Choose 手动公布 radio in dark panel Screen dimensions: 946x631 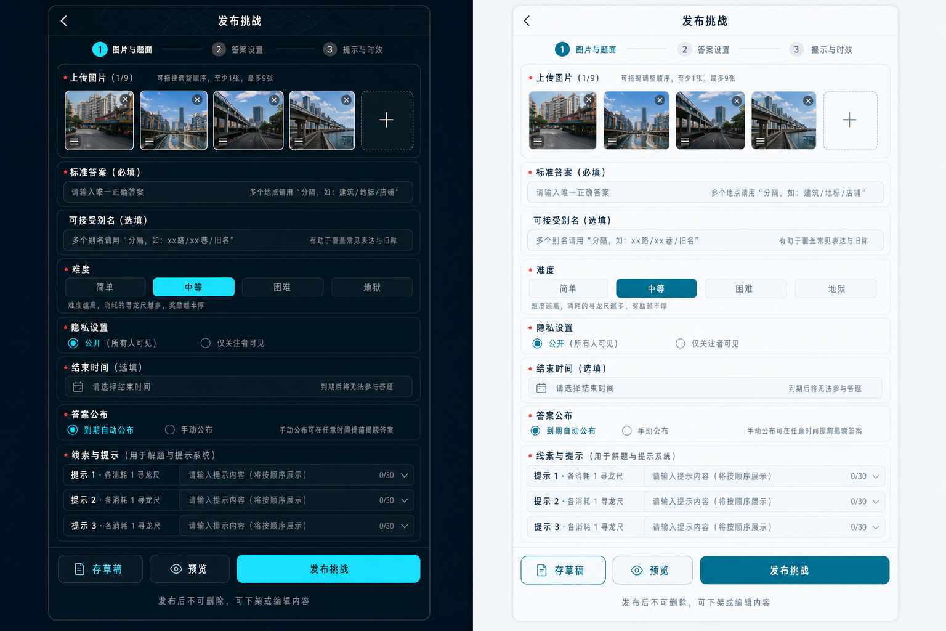pos(170,429)
